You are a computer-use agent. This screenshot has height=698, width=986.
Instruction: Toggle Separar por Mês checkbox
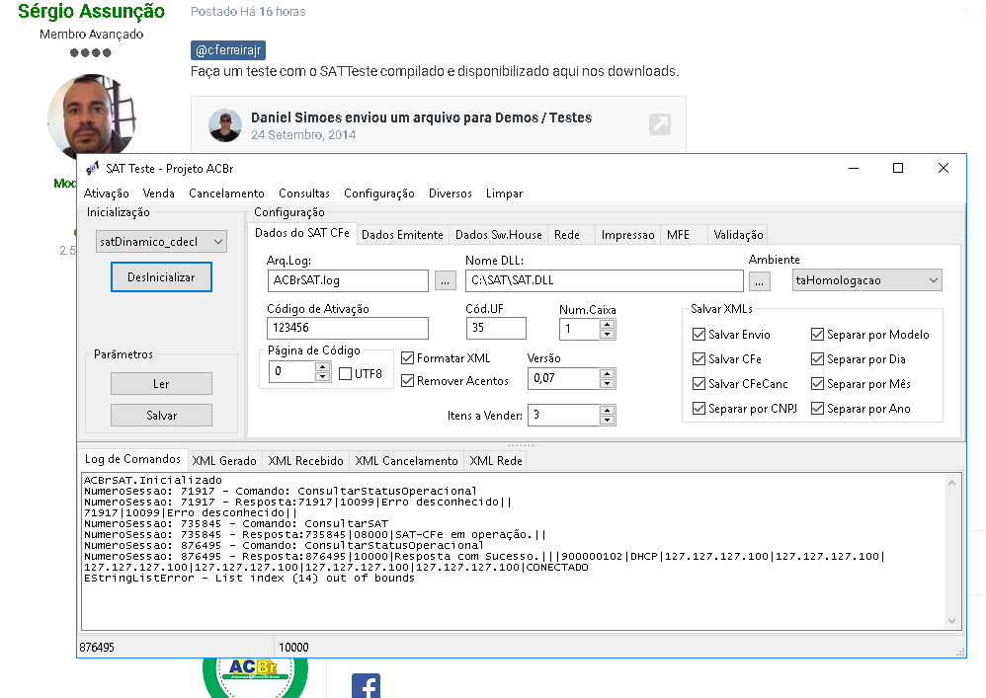(x=817, y=383)
